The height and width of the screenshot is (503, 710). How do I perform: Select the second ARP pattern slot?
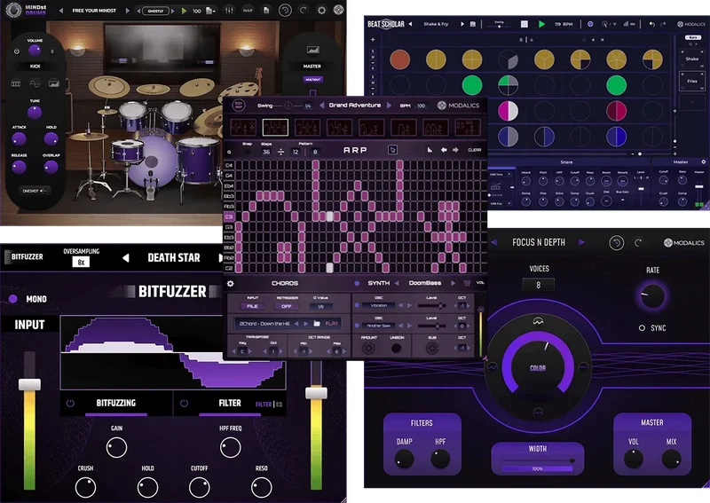coord(275,128)
